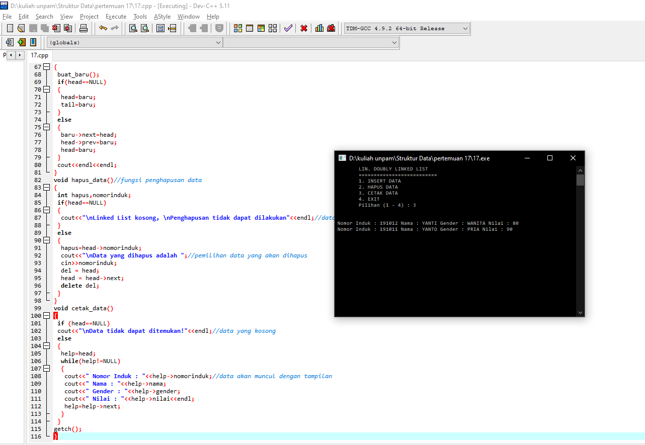Click the Find magnifier icon
Image resolution: width=645 pixels, height=445 pixels.
[133, 28]
